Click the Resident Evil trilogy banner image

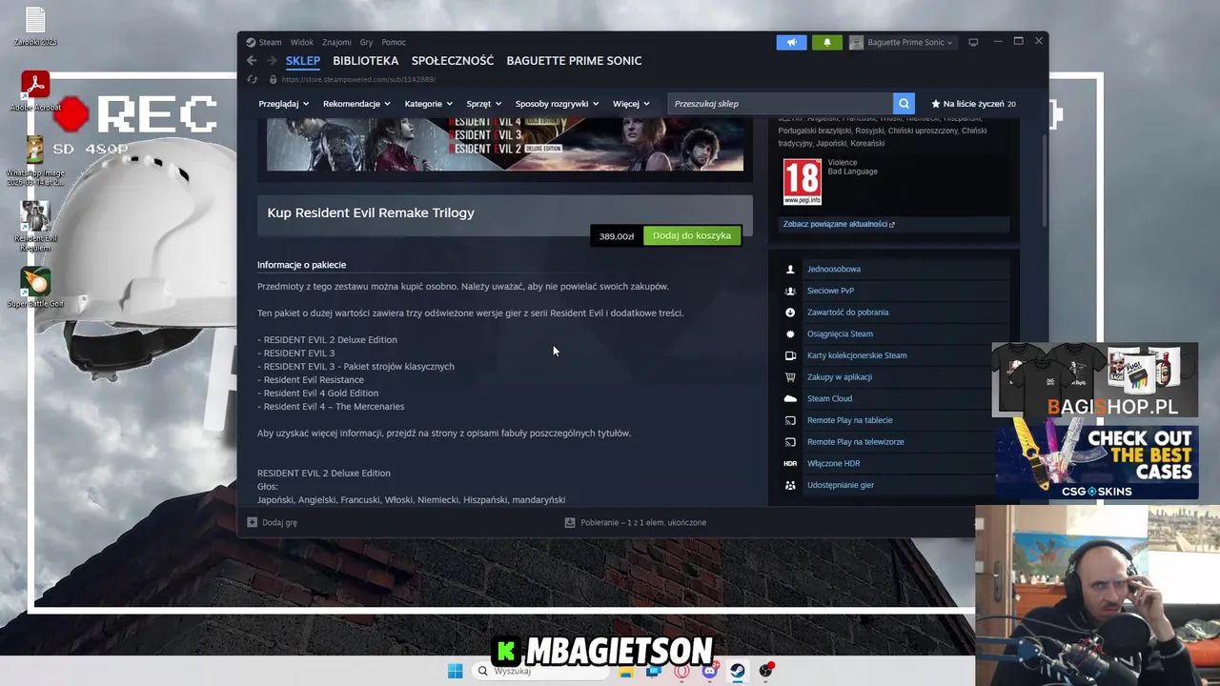point(505,145)
